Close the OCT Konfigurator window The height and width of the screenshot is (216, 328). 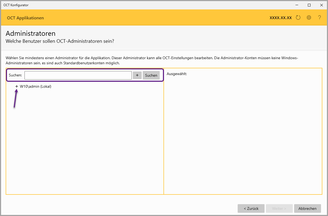point(322,5)
